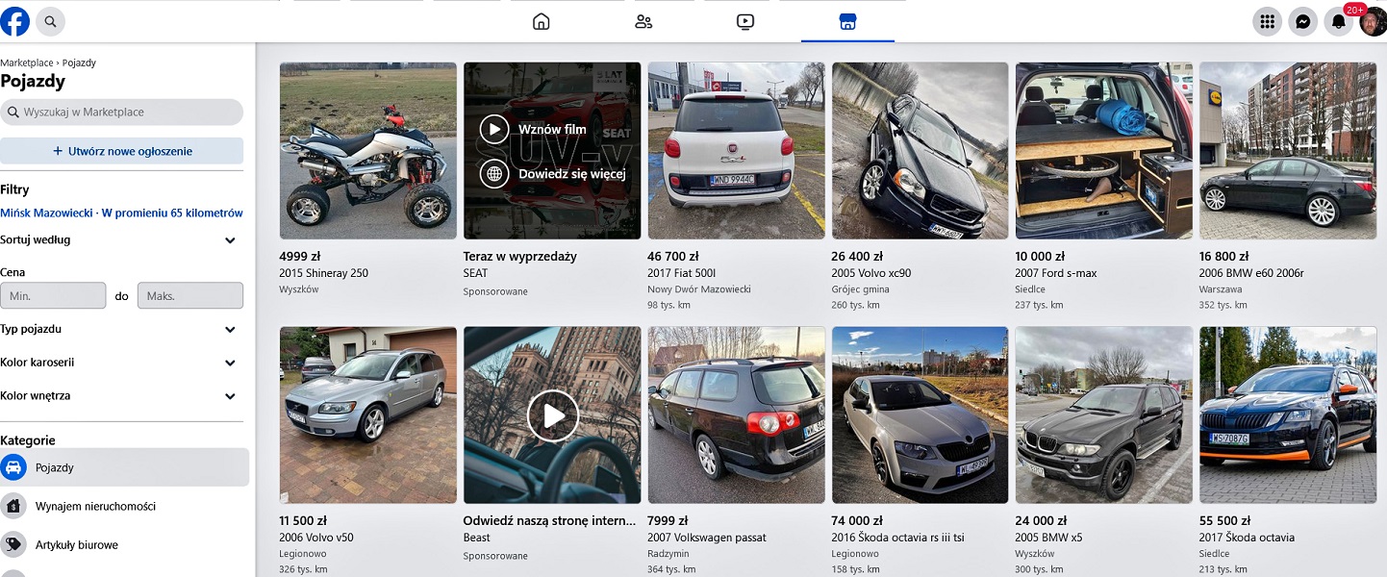Viewport: 1387px width, 577px height.
Task: Open Messenger chat icon
Action: pos(1302,21)
